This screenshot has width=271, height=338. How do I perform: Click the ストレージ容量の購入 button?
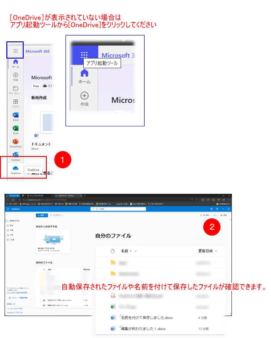click(x=18, y=298)
